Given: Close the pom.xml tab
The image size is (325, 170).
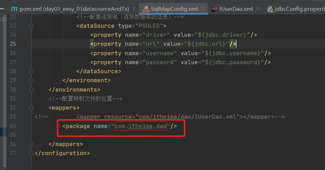Looking at the screenshot, I should coord(134,9).
